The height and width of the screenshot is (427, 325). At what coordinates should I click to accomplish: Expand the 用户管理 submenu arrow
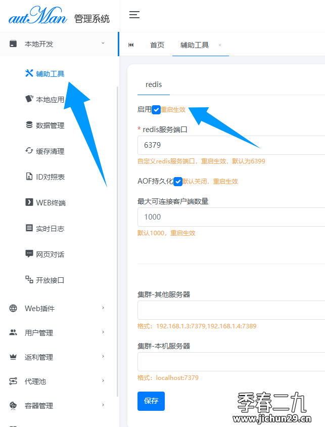(103, 332)
